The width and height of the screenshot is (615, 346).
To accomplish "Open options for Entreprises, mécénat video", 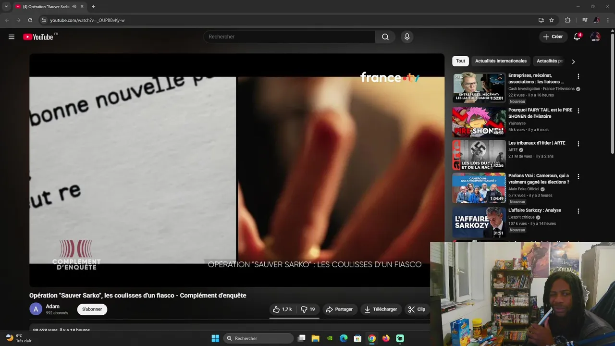I will click(x=578, y=76).
